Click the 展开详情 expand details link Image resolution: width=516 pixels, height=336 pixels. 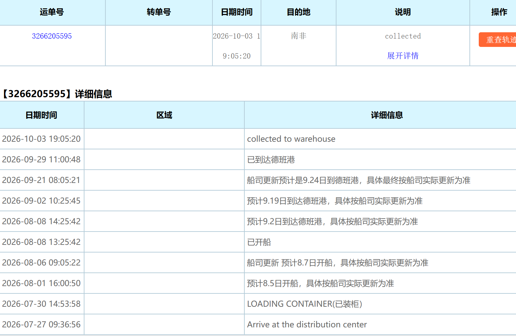click(403, 56)
